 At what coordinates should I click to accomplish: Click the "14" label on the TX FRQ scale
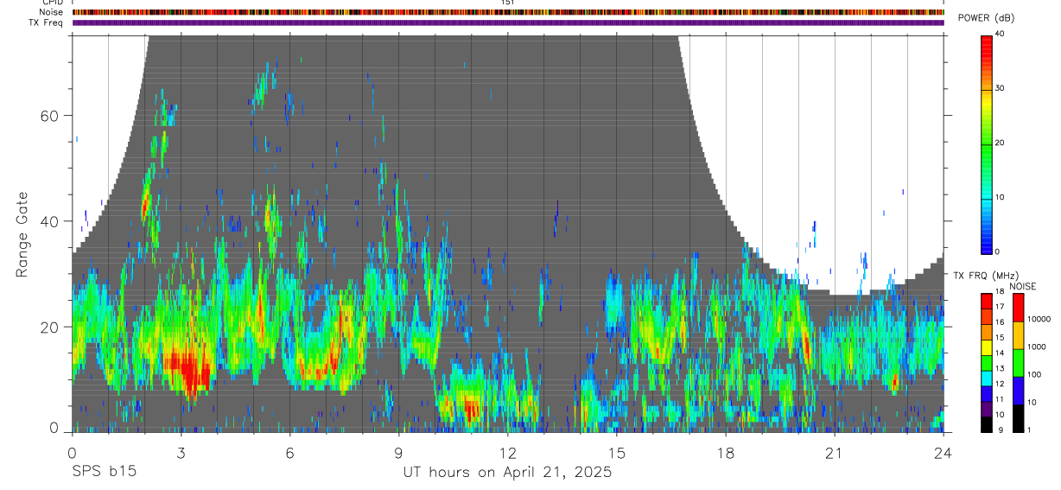click(1001, 353)
